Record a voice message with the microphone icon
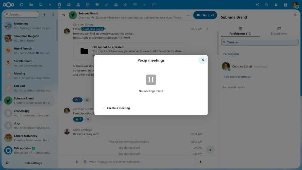 tap(201, 162)
